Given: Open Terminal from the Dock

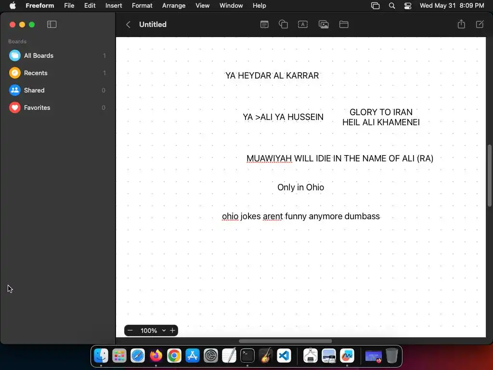Looking at the screenshot, I should coord(247,356).
